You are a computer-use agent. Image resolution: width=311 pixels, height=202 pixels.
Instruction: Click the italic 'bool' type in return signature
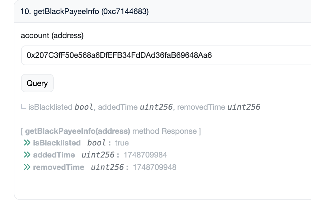(84, 107)
